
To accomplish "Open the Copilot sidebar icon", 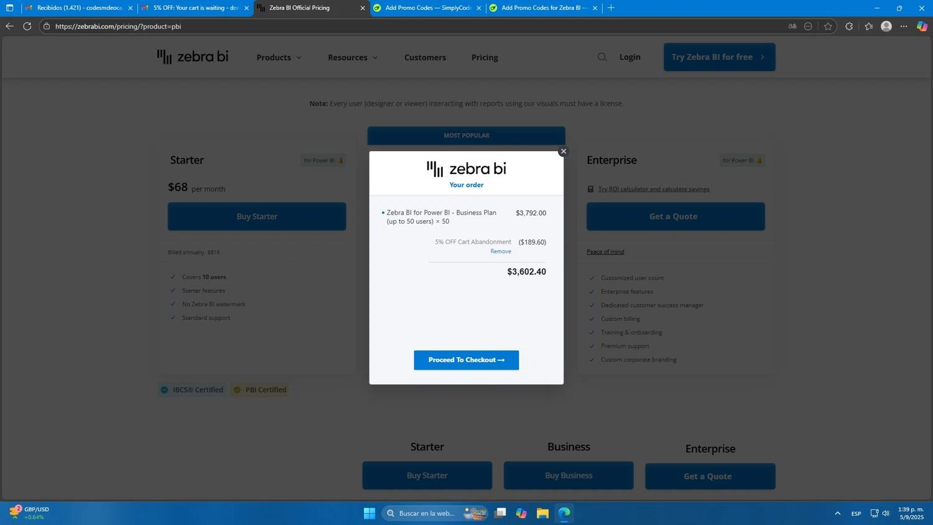I will (x=922, y=26).
